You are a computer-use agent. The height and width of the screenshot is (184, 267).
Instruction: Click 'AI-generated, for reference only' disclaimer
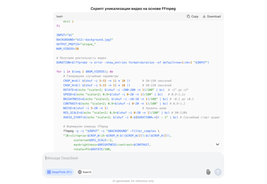pos(133,181)
